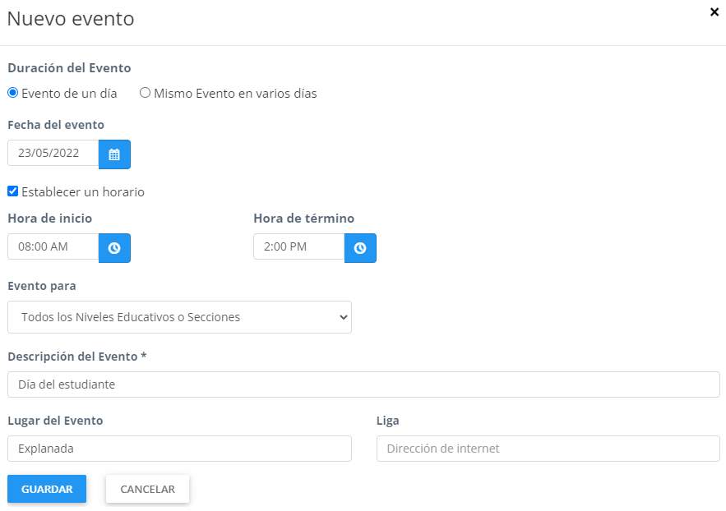Viewport: 726px width, 511px height.
Task: Choose 'Mismo Evento en varios días' radio option
Action: click(146, 94)
